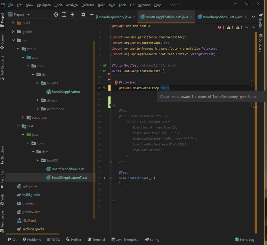Click the error count indicator in the editor

coord(221,27)
